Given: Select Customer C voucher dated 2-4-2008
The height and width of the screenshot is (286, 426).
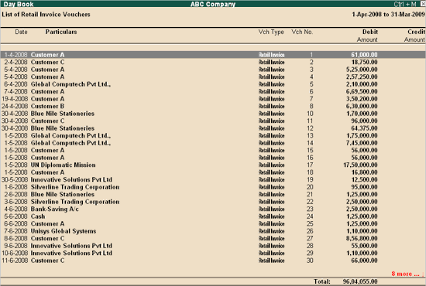Looking at the screenshot, I should click(213, 62).
